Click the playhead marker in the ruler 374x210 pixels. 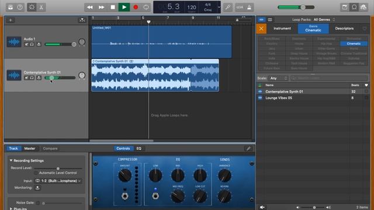(x=148, y=22)
